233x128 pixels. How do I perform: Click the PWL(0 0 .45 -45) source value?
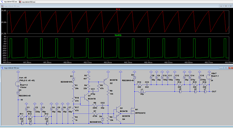click(x=27, y=80)
